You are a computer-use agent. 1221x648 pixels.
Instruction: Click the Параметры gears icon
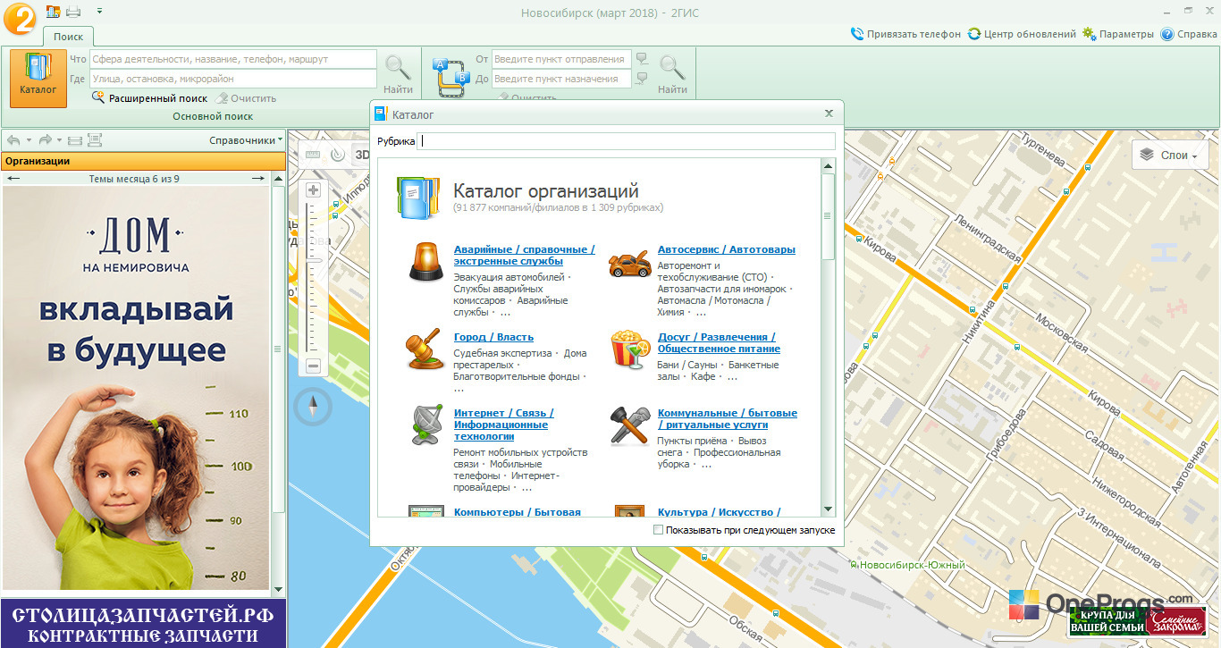[1089, 34]
